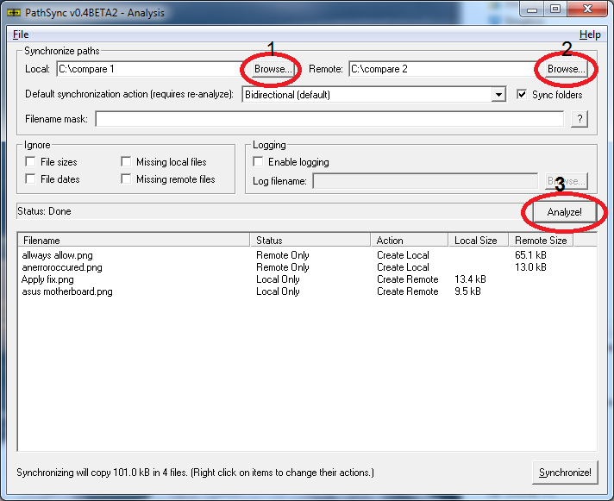The width and height of the screenshot is (614, 501).
Task: Click the filename mask help '?' button
Action: tap(580, 119)
